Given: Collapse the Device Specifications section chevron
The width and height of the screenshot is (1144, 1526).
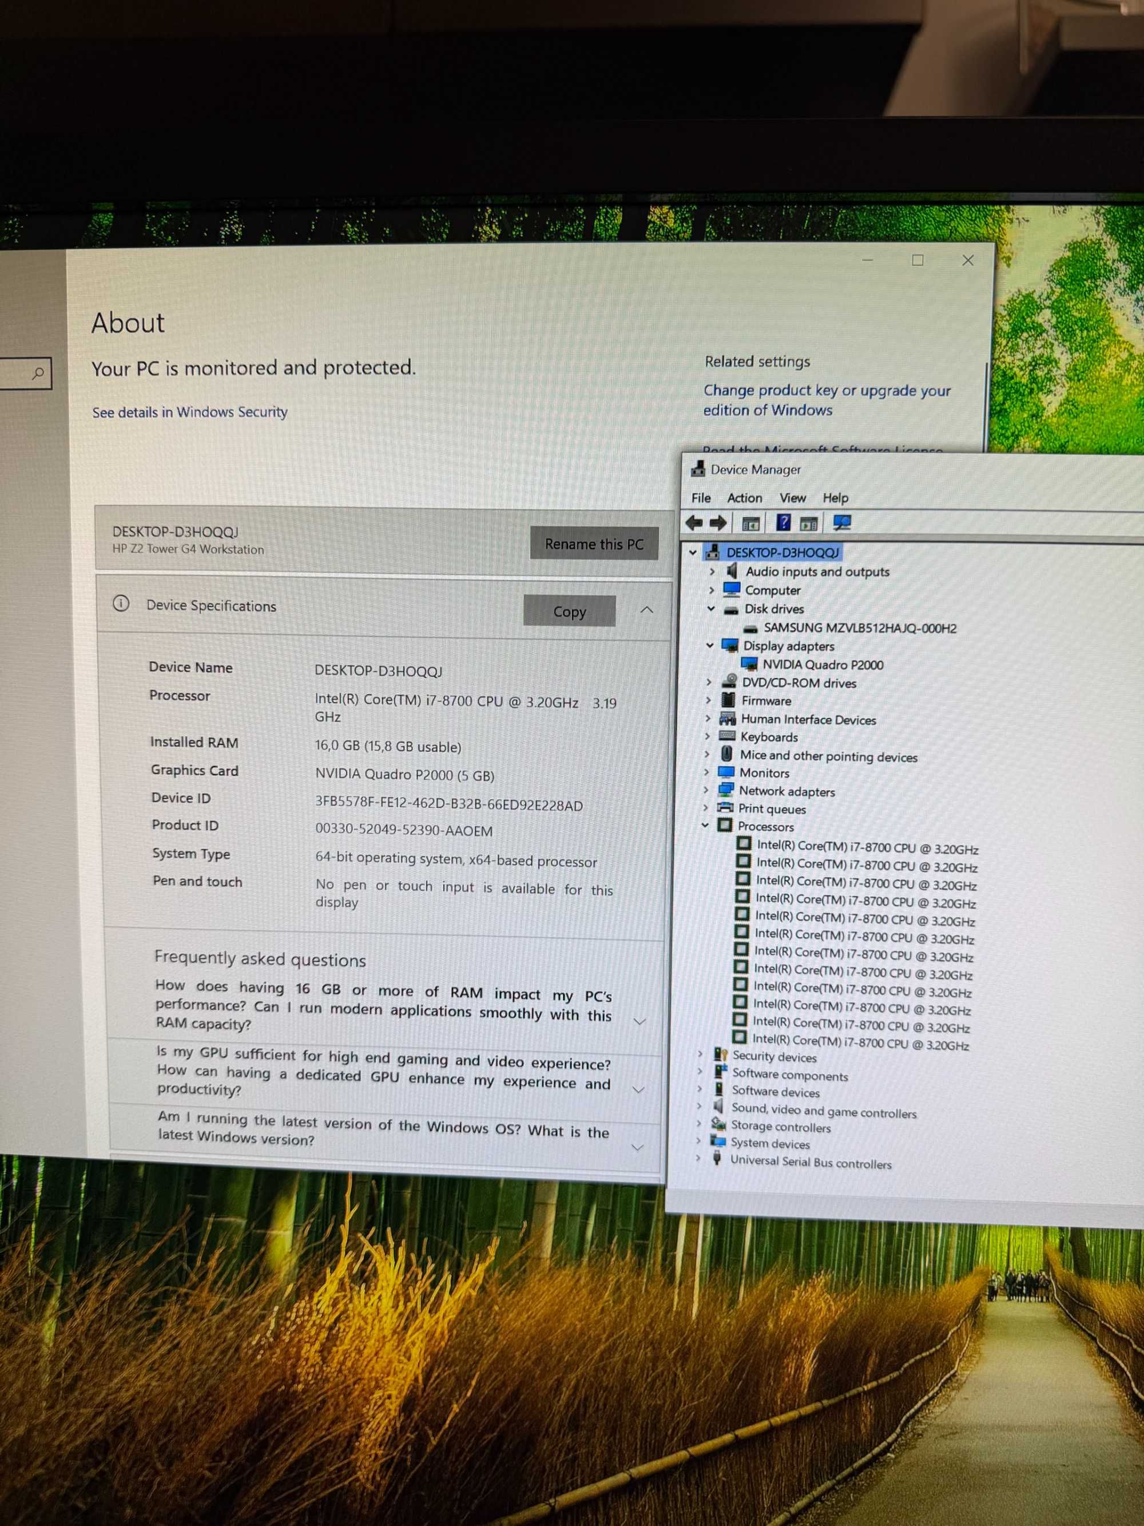Looking at the screenshot, I should [646, 610].
